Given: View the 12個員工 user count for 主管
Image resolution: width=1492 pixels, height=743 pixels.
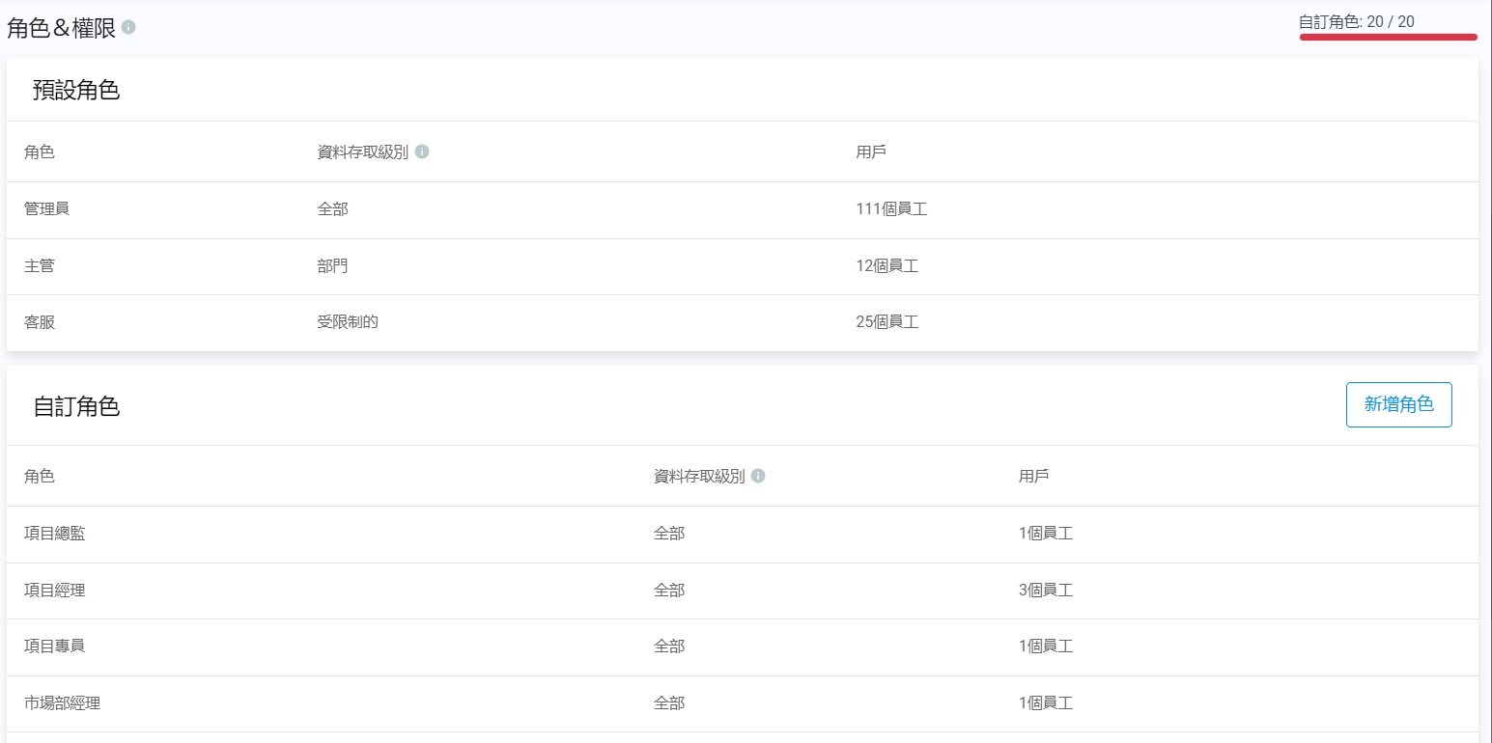Looking at the screenshot, I should [x=887, y=265].
